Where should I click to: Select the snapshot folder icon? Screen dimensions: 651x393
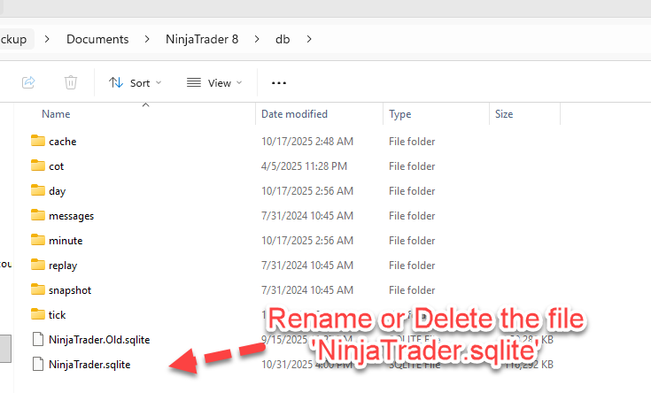coord(38,289)
